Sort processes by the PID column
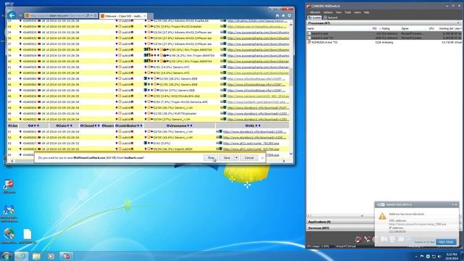The height and width of the screenshot is (261, 464). pos(374,29)
